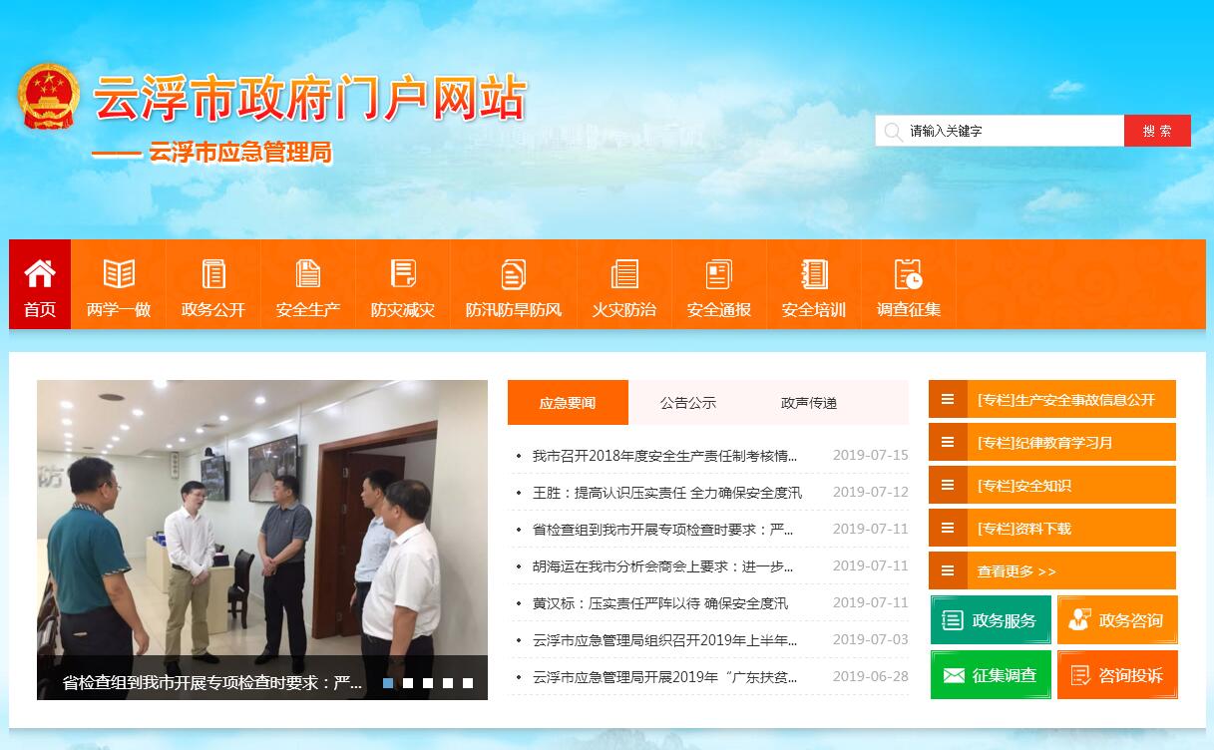Image resolution: width=1214 pixels, height=750 pixels.
Task: Switch to the 政声传递 tab
Action: point(809,403)
